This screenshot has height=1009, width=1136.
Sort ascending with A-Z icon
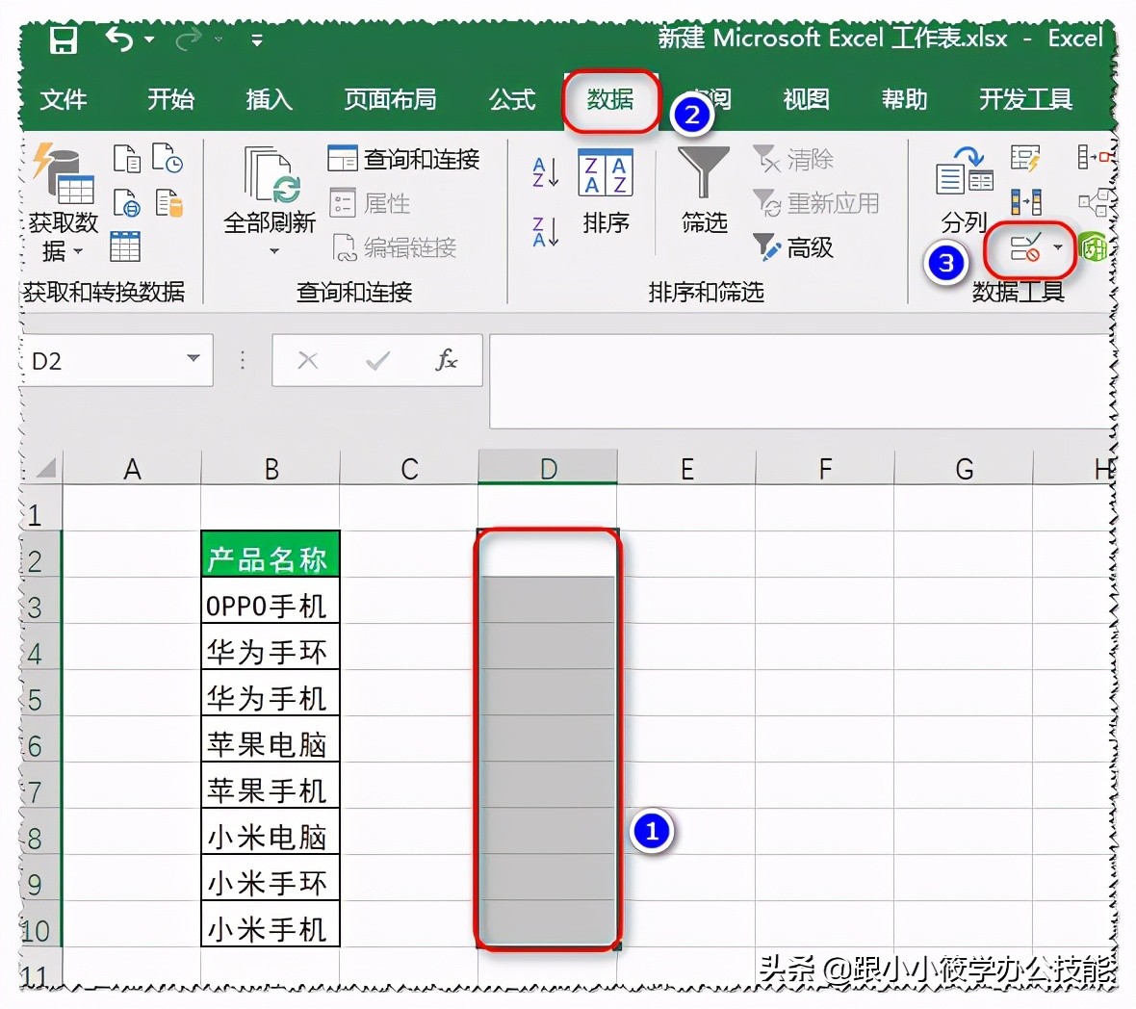[x=546, y=172]
